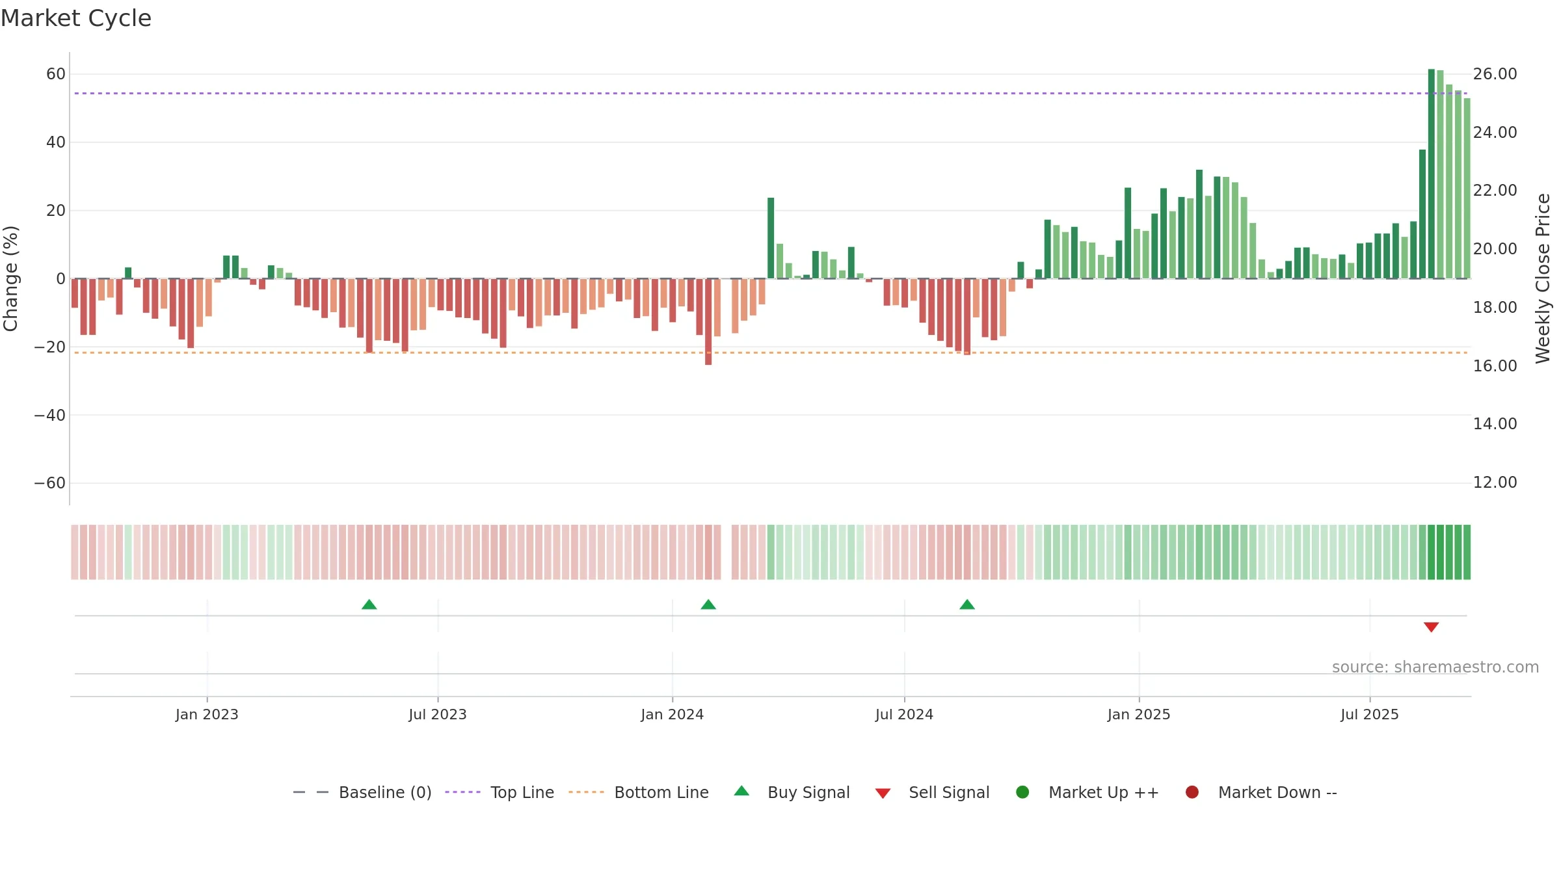Image resolution: width=1561 pixels, height=878 pixels.
Task: Click the red sell signal triangle after Jul 2025
Action: click(1431, 627)
